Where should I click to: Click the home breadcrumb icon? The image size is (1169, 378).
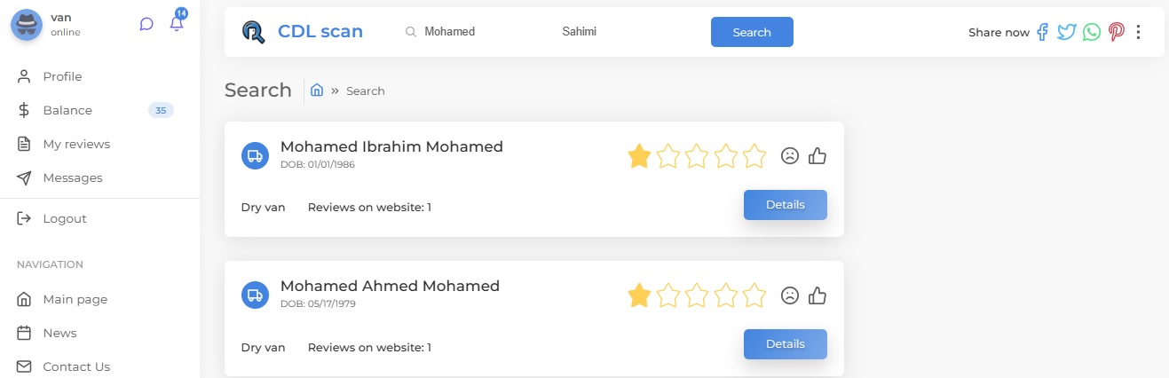(x=317, y=91)
